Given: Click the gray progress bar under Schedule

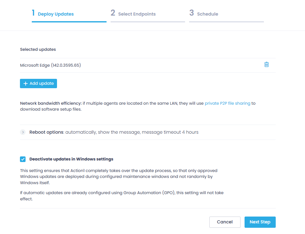Looking at the screenshot, I should pyautogui.click(x=226, y=22).
